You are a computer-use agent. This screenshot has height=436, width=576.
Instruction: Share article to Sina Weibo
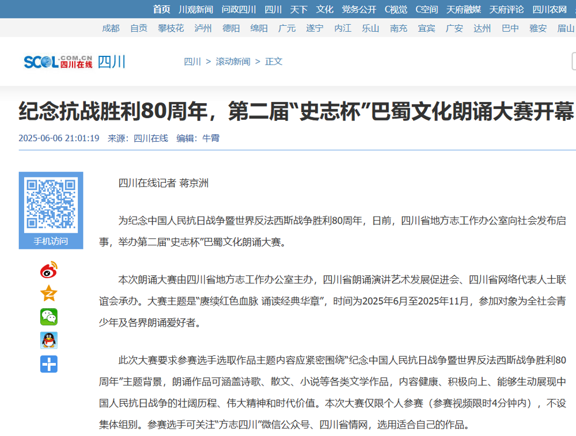[49, 270]
